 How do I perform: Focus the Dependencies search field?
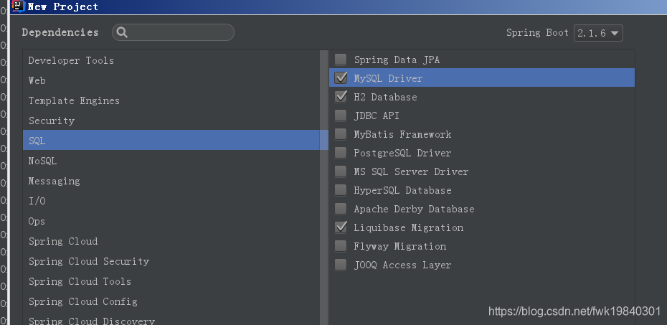click(173, 32)
